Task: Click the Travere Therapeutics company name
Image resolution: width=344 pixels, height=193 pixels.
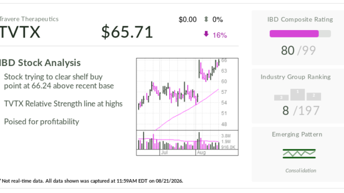Action: coord(29,19)
